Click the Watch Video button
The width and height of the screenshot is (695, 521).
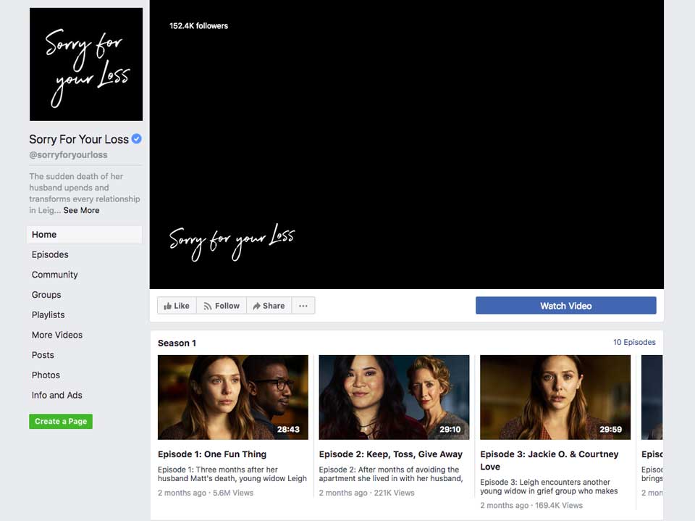pyautogui.click(x=565, y=306)
